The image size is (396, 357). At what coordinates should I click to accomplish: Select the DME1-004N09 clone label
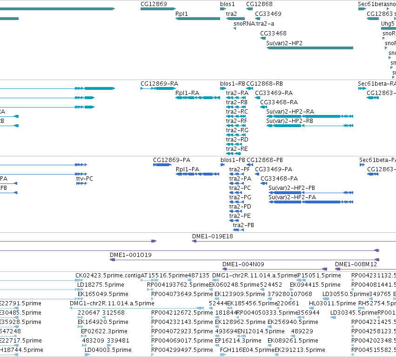tap(243, 264)
